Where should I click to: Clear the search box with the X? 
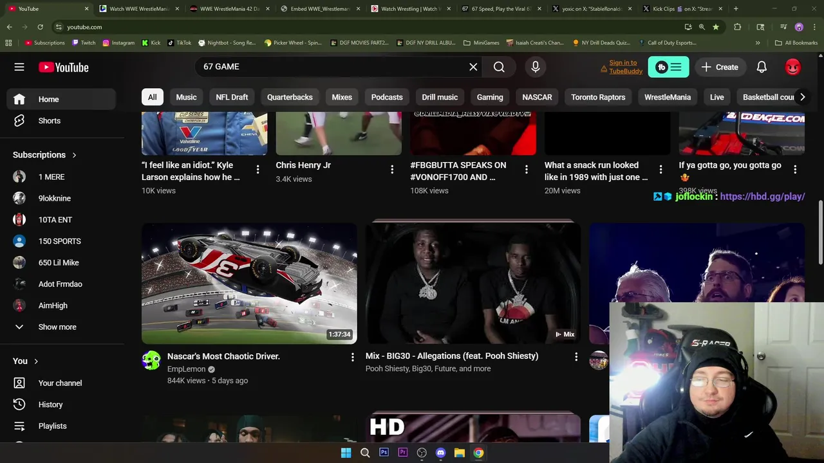tap(473, 67)
